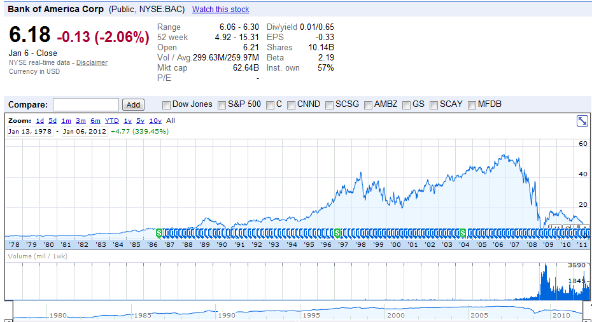Click 1995 on the bottom overview timeline
The width and height of the screenshot is (592, 322).
pyautogui.click(x=311, y=315)
